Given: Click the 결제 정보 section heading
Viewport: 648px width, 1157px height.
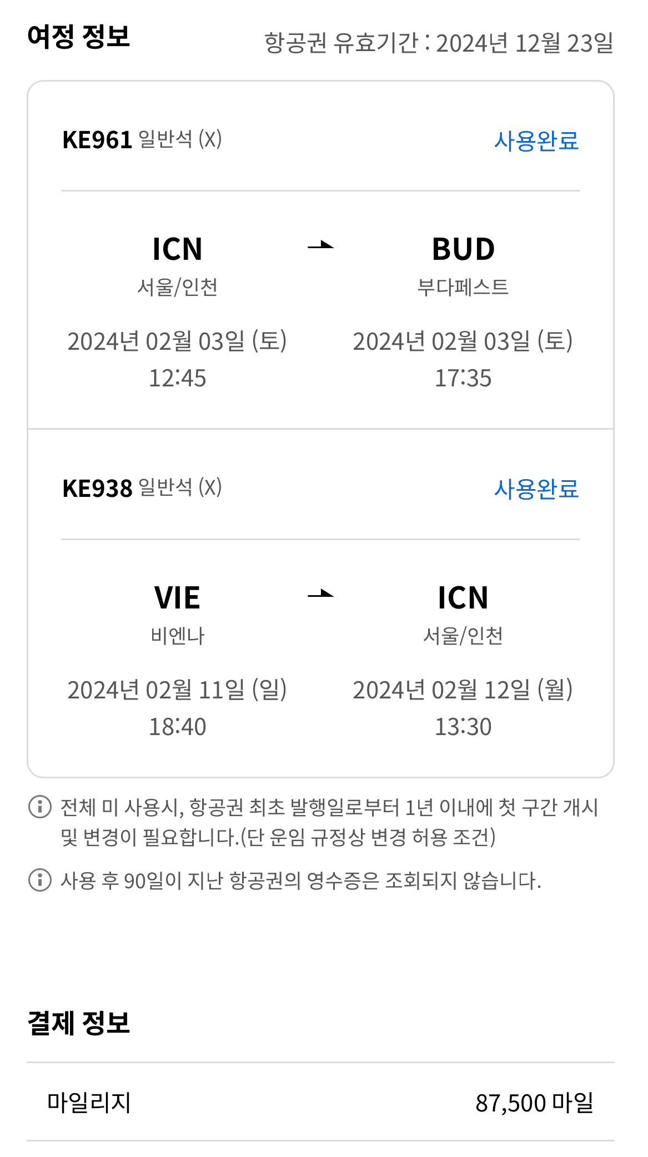Looking at the screenshot, I should click(x=78, y=1023).
